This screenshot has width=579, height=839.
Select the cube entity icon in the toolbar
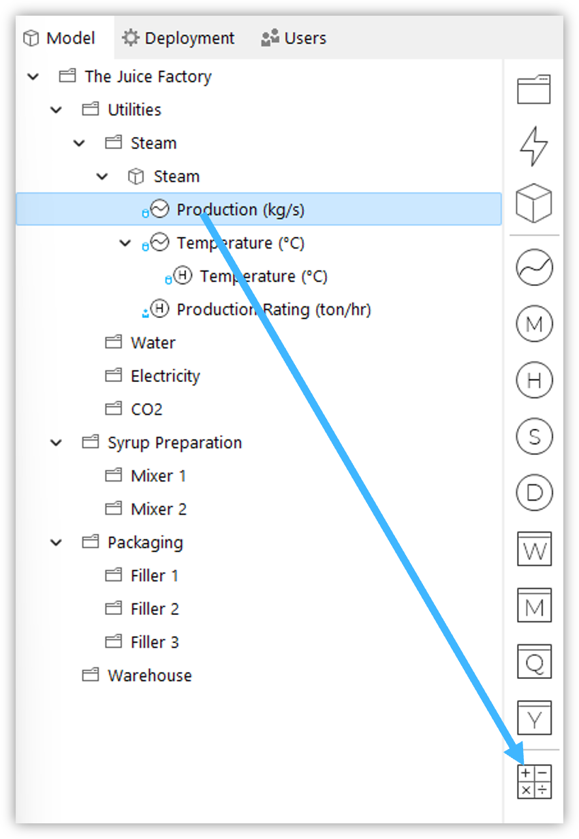[x=534, y=203]
